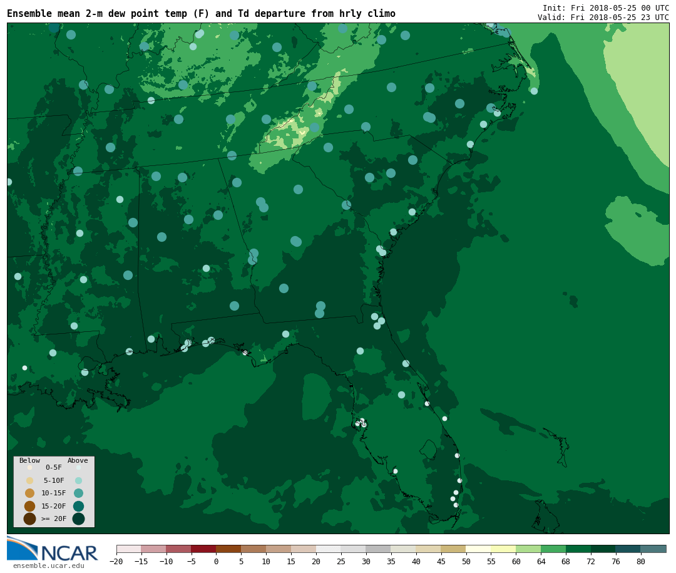The image size is (676, 573).
Task: Pick the yellow swatch between 55 and 60
Action: click(x=503, y=549)
